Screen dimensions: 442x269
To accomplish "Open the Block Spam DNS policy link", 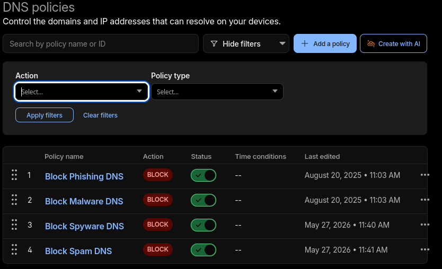I will [x=78, y=251].
